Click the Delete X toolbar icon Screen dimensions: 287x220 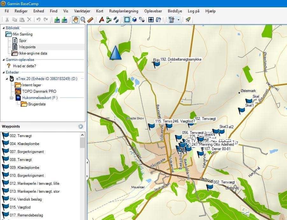[x=29, y=19]
